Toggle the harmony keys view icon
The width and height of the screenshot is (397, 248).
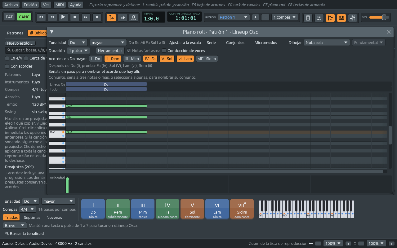[x=341, y=18]
